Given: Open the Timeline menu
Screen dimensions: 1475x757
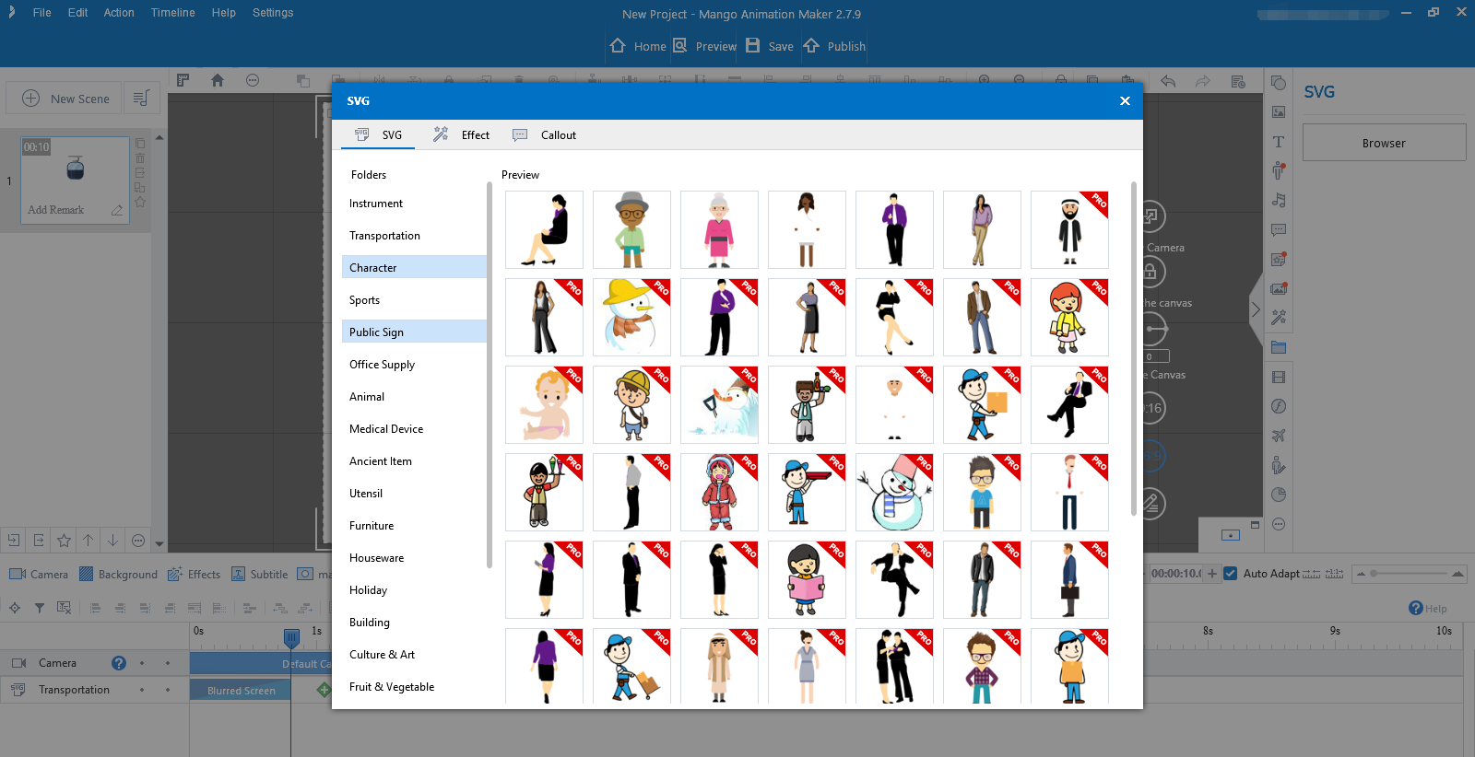Looking at the screenshot, I should point(172,13).
